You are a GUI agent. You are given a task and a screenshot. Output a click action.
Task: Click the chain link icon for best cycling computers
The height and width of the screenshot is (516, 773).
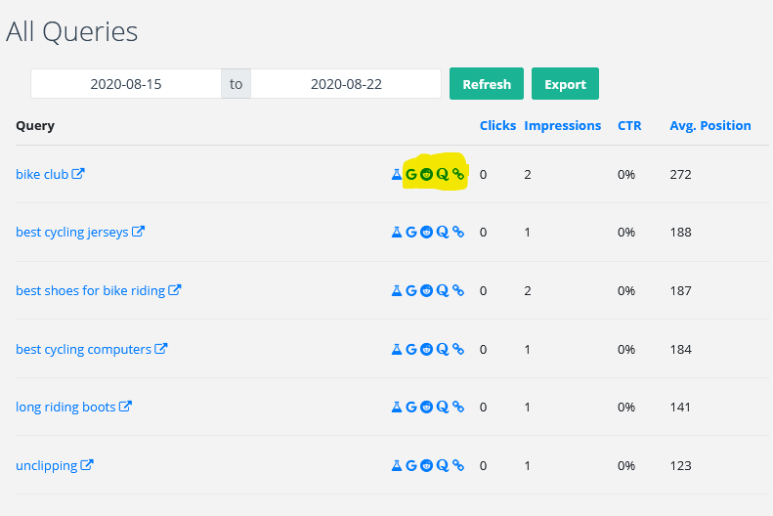458,350
